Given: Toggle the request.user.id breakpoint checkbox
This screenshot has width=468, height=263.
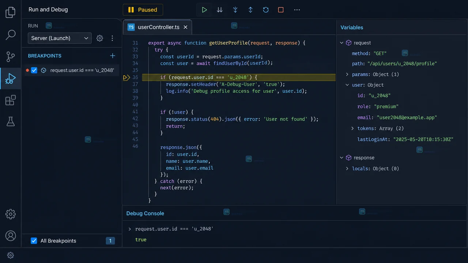Looking at the screenshot, I should pyautogui.click(x=34, y=70).
